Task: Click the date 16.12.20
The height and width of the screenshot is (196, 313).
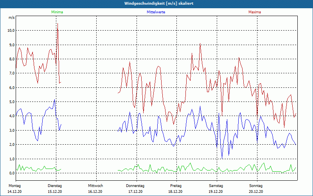Action: (x=95, y=192)
